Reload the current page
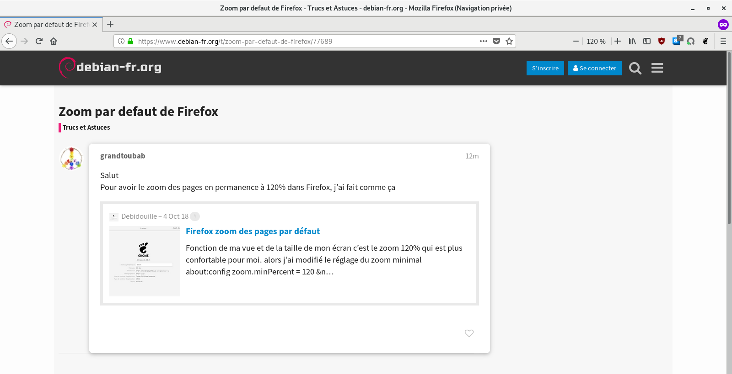This screenshot has height=374, width=732. (39, 41)
